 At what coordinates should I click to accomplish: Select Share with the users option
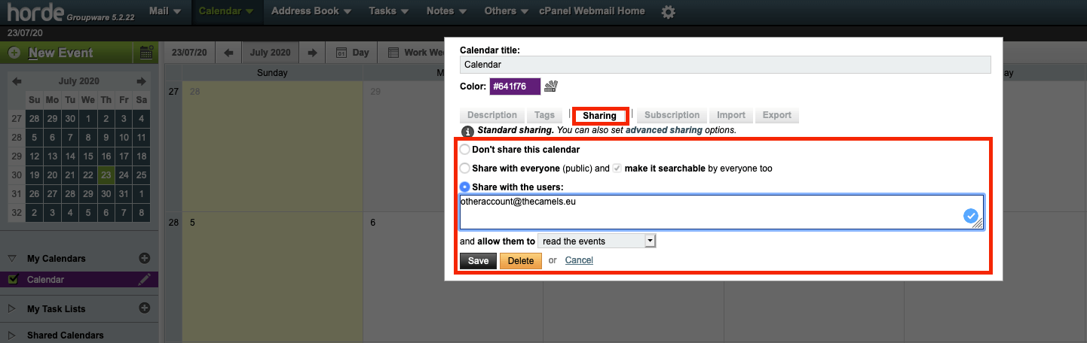click(465, 187)
